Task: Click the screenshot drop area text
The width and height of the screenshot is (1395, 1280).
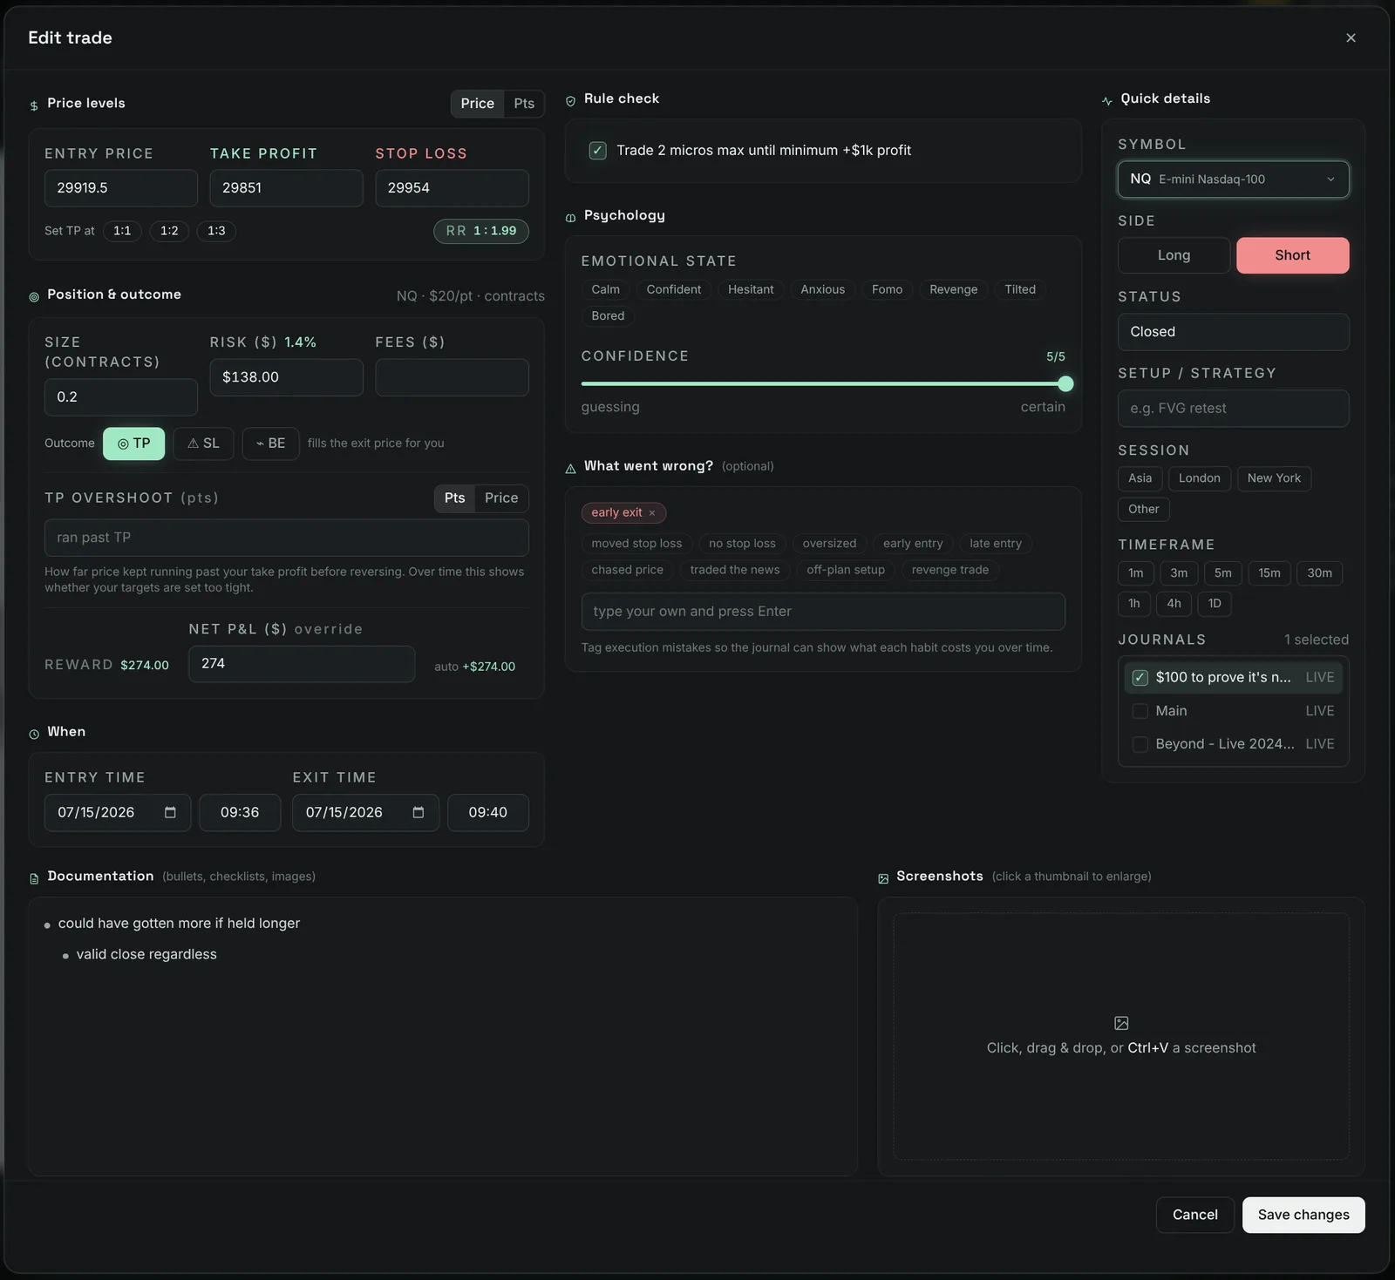Action: [1121, 1048]
